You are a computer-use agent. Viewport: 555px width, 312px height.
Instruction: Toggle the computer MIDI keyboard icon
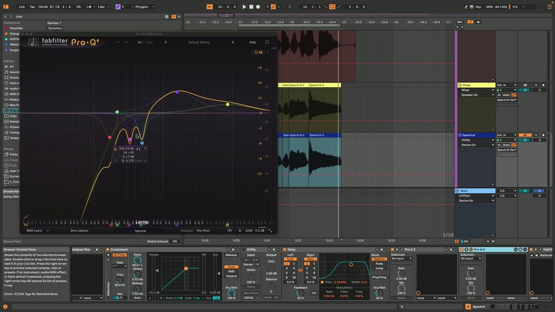[x=471, y=7]
